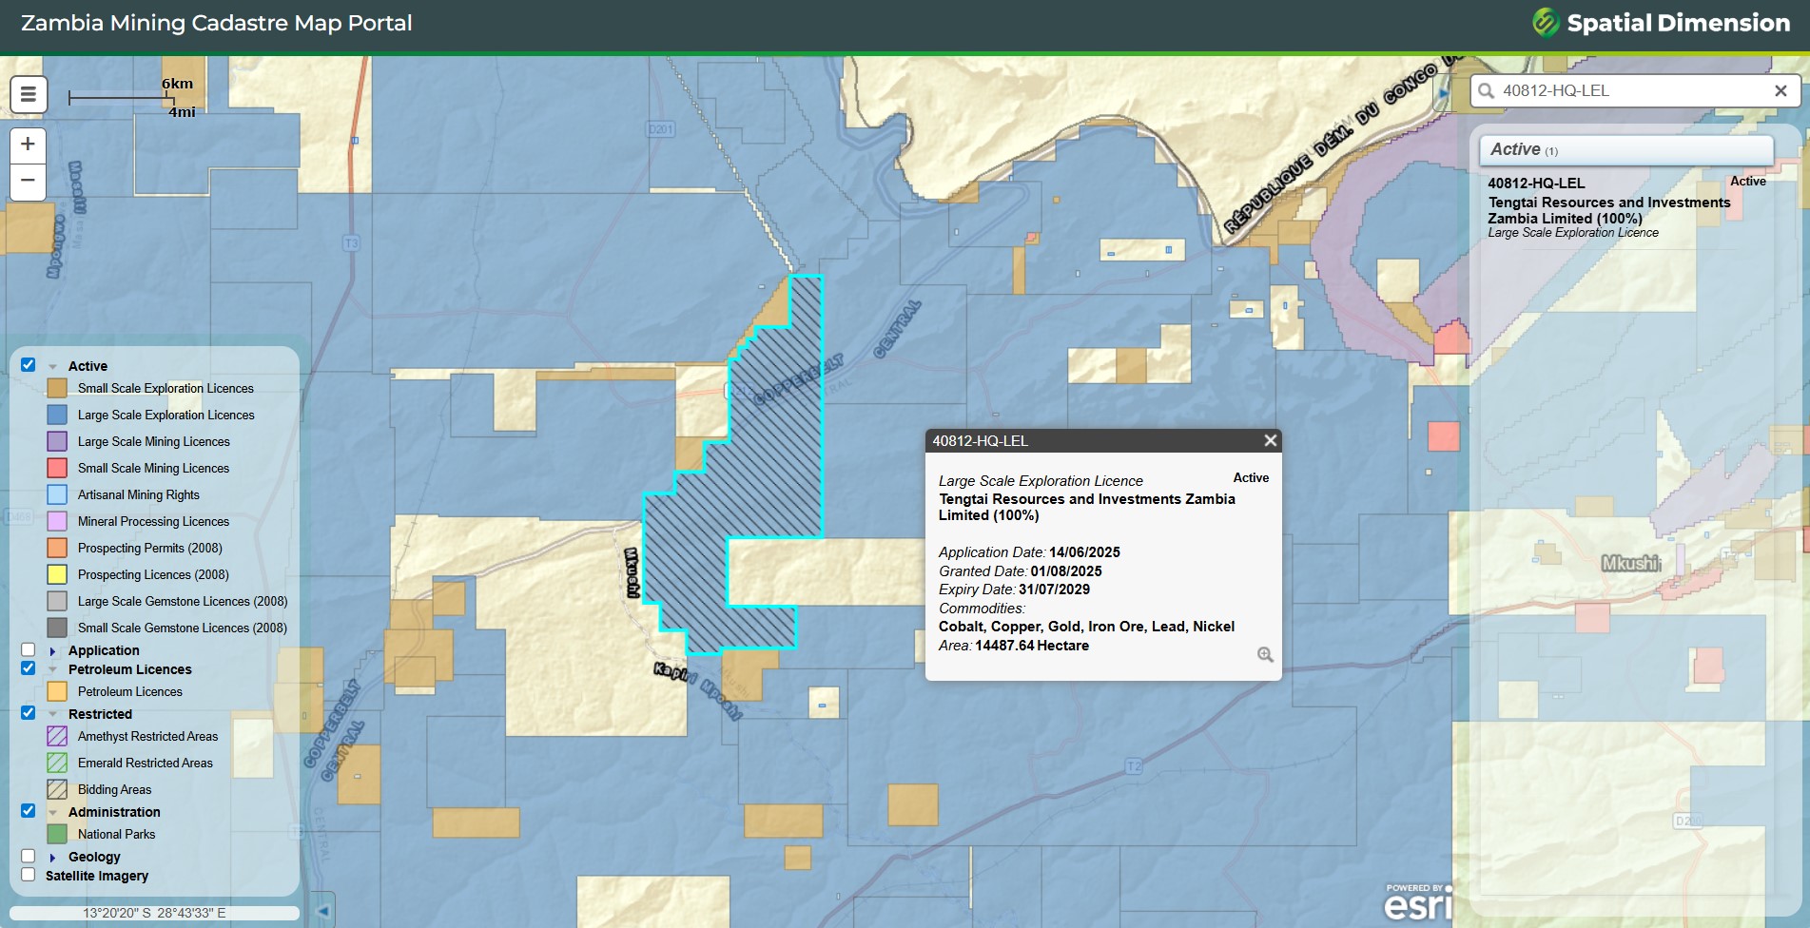This screenshot has height=928, width=1810.
Task: Zoom in on the map
Action: tap(28, 145)
